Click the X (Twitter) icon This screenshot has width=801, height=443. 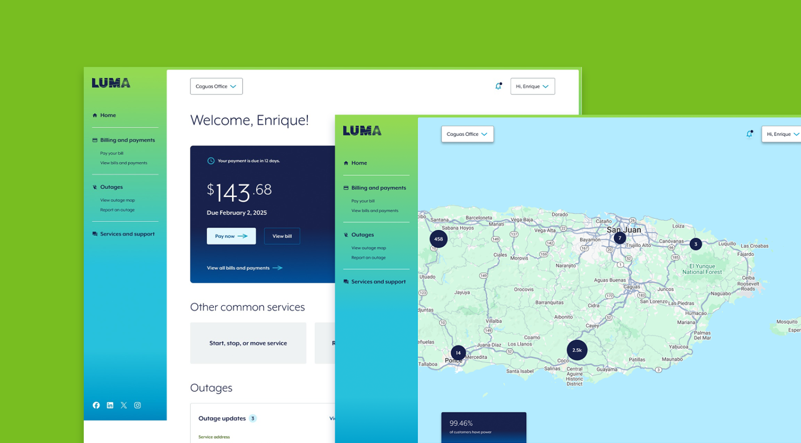[124, 405]
